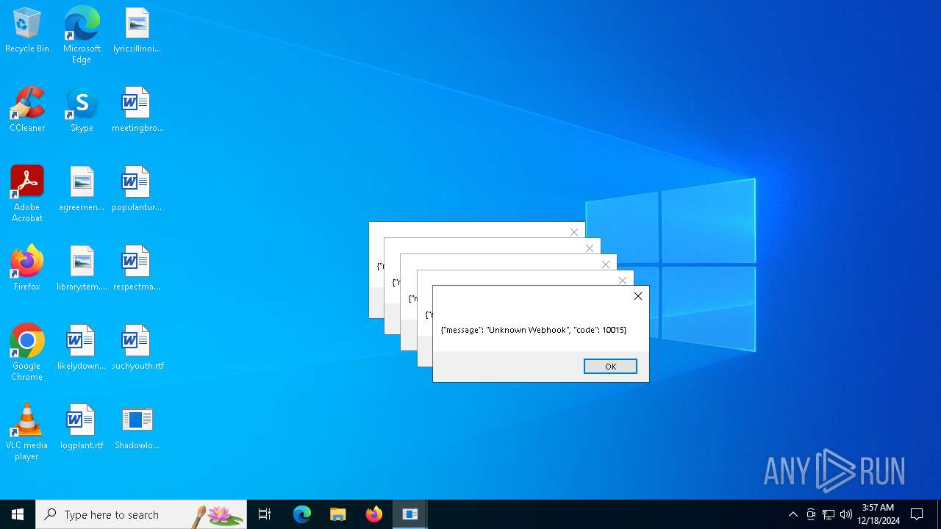This screenshot has height=529, width=941.
Task: Select the meetingbro... Word document
Action: point(137,109)
